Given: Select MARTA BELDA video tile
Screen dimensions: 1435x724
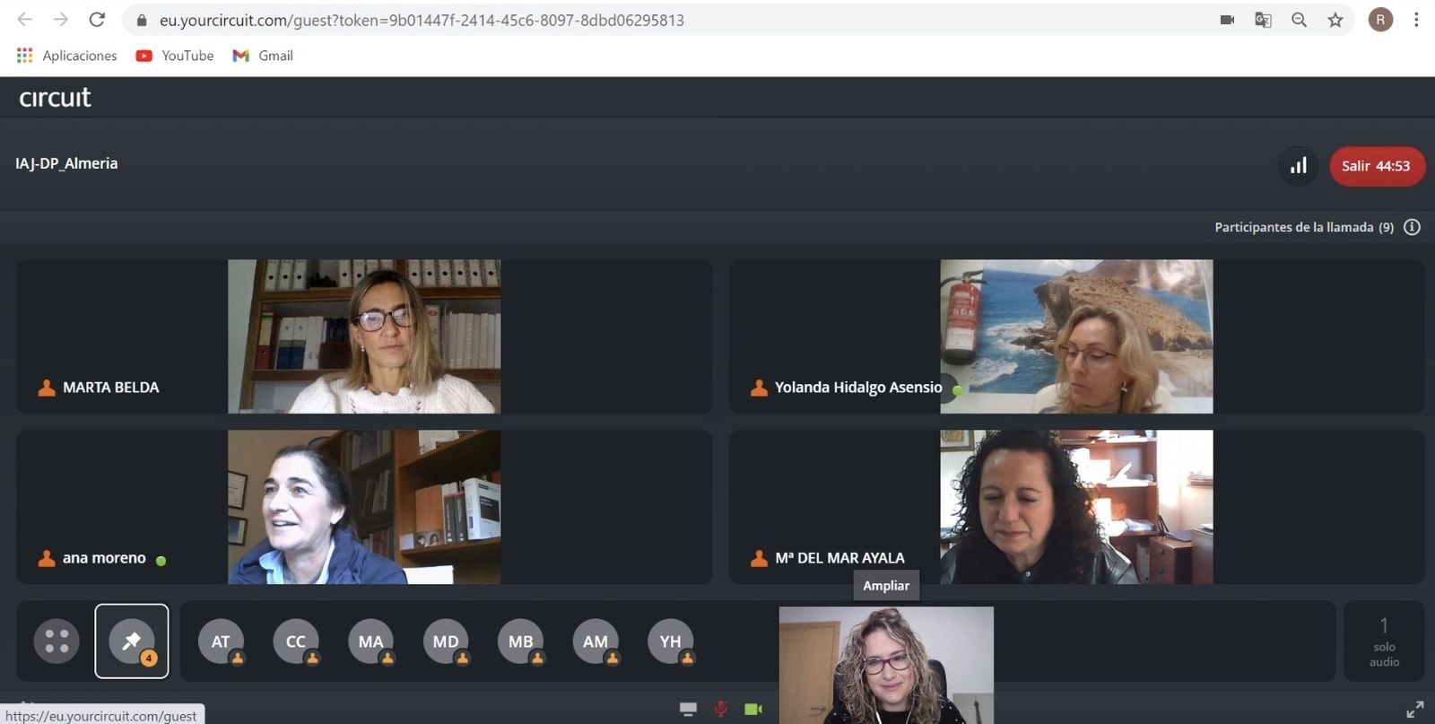Looking at the screenshot, I should click(364, 336).
